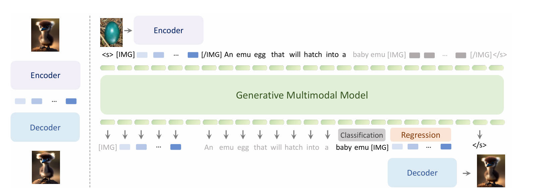Open the generated baby emu image beside the Decoder arrow
This screenshot has width=542, height=193.
[491, 171]
